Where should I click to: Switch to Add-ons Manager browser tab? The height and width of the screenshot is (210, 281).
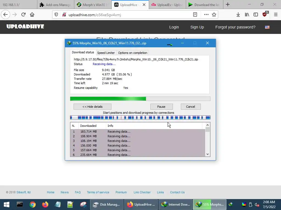[56, 5]
